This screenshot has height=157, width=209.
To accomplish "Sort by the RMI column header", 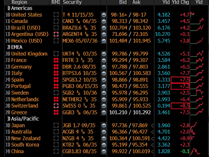I will click(56, 2).
